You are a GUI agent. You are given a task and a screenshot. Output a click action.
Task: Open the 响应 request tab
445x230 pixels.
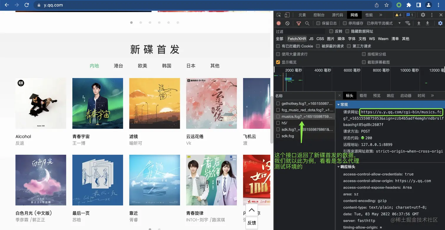390,96
